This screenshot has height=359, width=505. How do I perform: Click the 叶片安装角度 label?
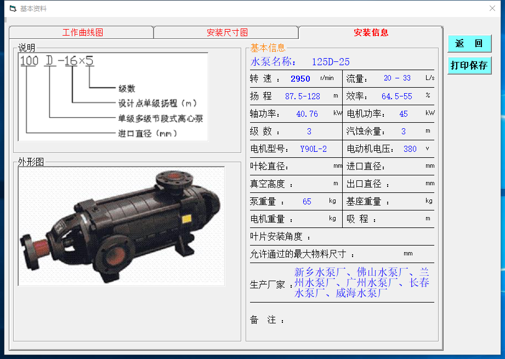280,237
